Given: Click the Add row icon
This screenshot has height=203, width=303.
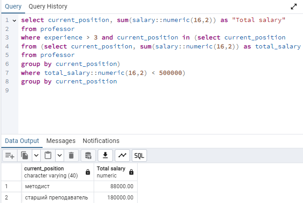Looking at the screenshot, I should (x=10, y=155).
